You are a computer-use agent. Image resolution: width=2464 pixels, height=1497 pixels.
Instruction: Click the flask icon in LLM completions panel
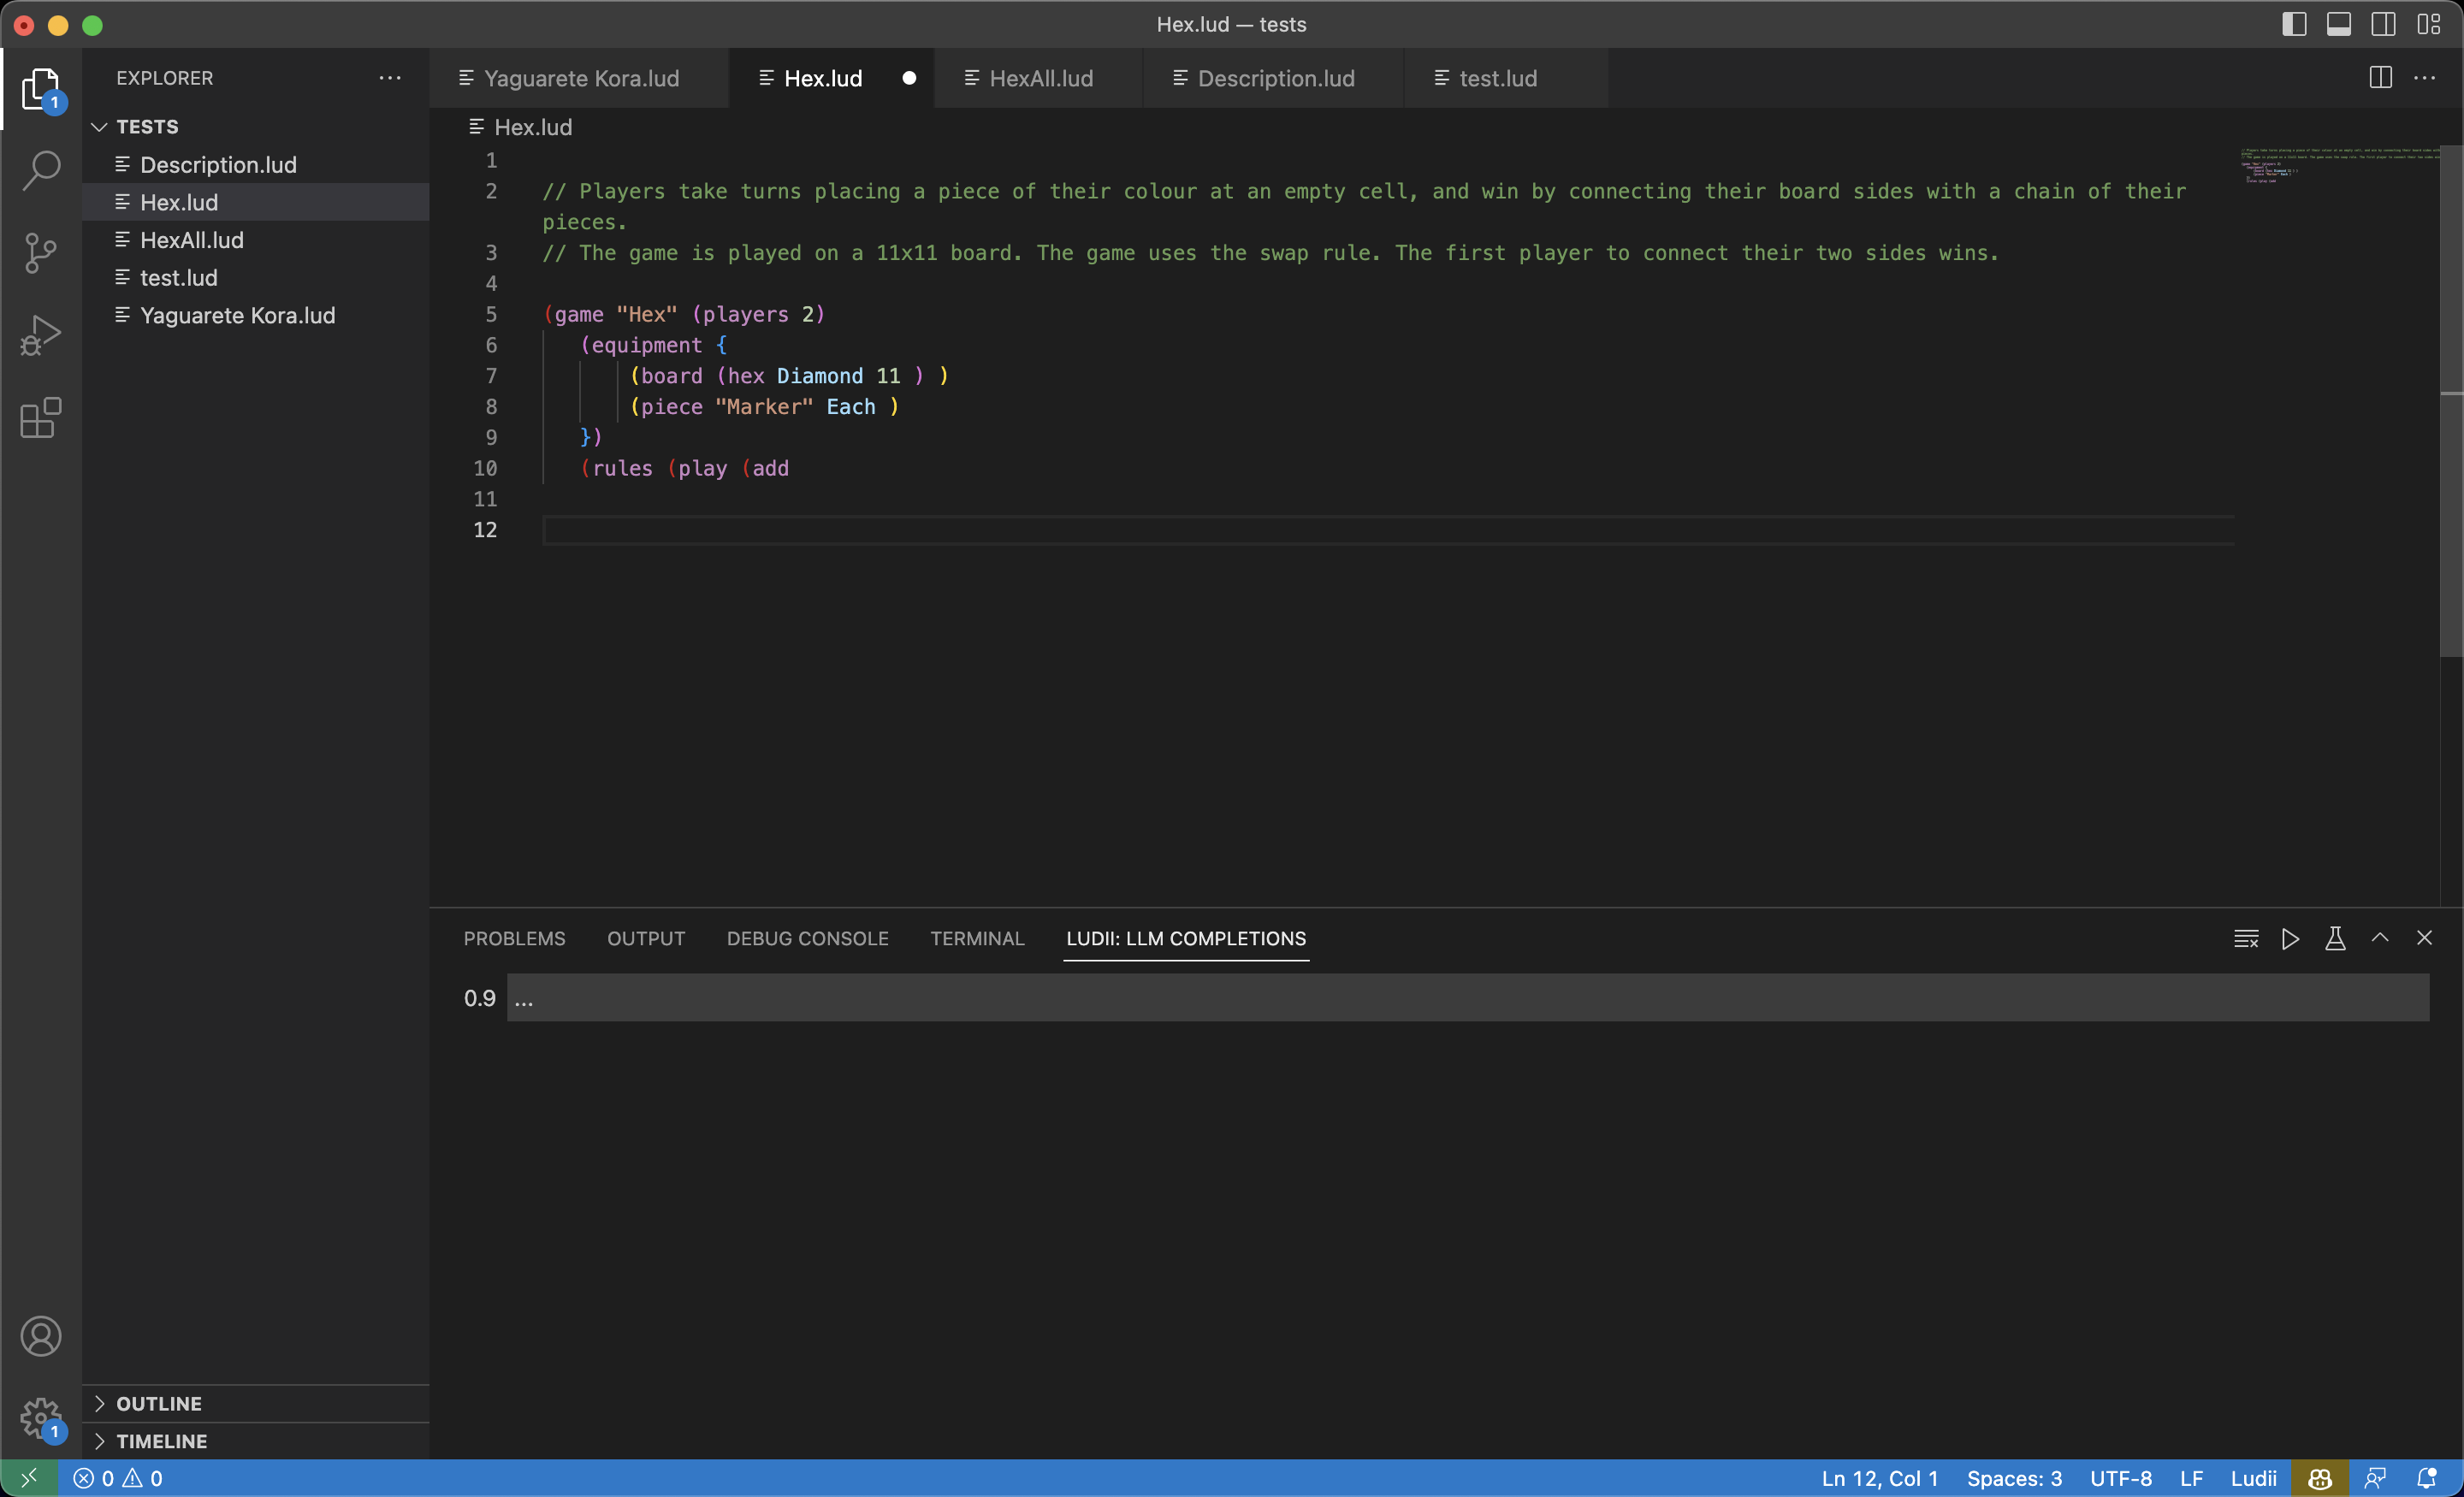click(2335, 938)
